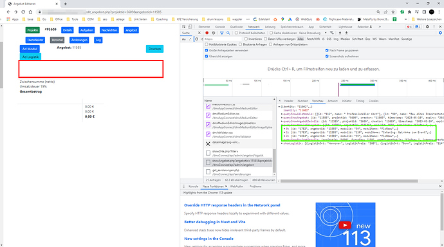The width and height of the screenshot is (444, 247).
Task: Open DevTools settings gear
Action: click(x=427, y=26)
